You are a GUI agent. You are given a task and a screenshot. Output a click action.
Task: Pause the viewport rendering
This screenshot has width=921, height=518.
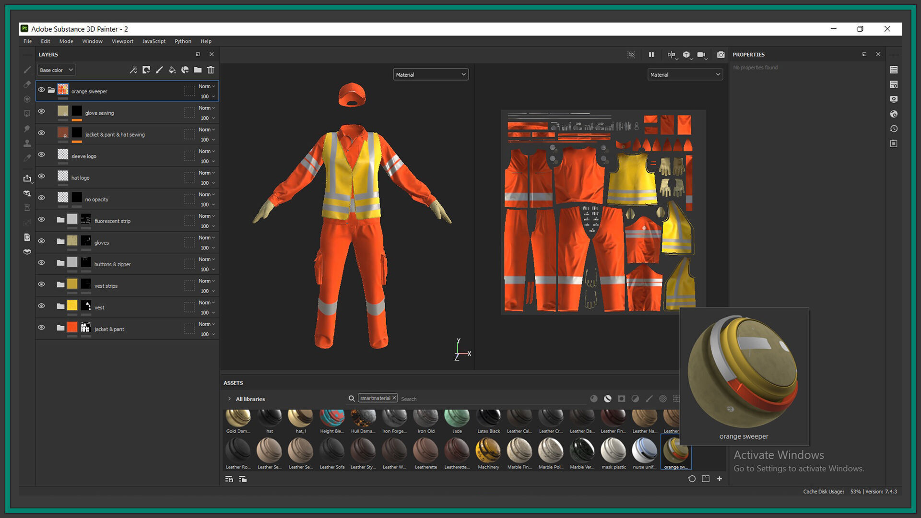click(651, 55)
